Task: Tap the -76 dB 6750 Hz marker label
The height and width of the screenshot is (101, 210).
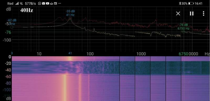Action: pyautogui.click(x=183, y=27)
